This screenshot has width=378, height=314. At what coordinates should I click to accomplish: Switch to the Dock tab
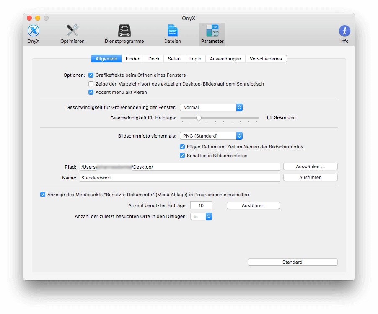(x=154, y=59)
